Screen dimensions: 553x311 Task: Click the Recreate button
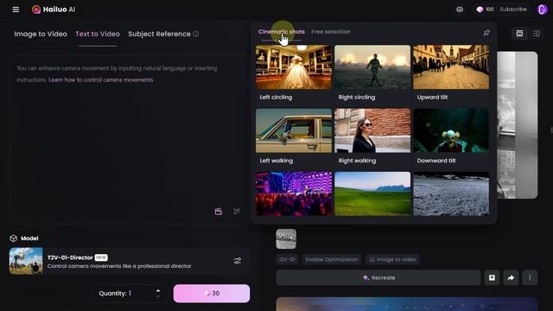[x=378, y=278]
